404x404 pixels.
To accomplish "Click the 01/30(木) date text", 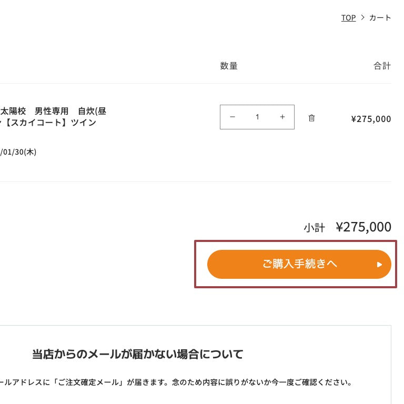I will pyautogui.click(x=19, y=152).
